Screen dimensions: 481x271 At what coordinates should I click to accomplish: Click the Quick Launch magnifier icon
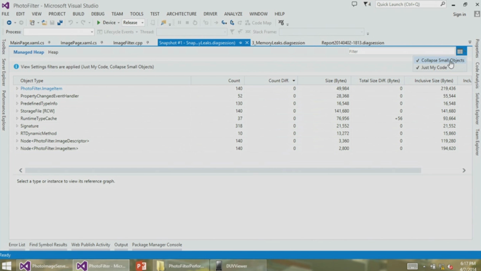[442, 4]
